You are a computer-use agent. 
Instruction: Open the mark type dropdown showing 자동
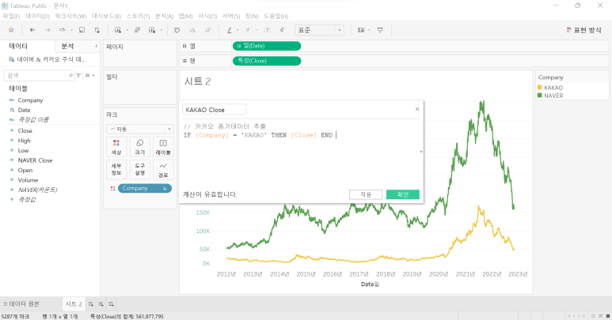[139, 129]
